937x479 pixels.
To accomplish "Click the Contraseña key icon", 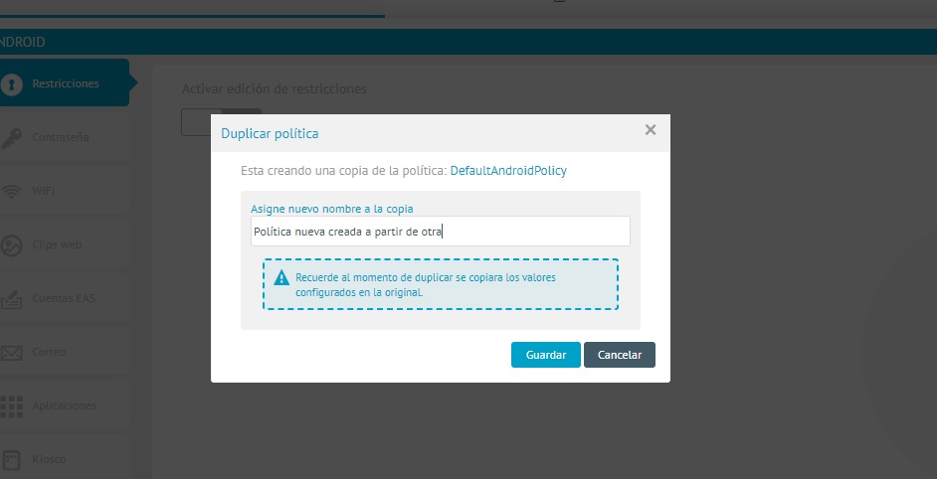I will tap(11, 138).
